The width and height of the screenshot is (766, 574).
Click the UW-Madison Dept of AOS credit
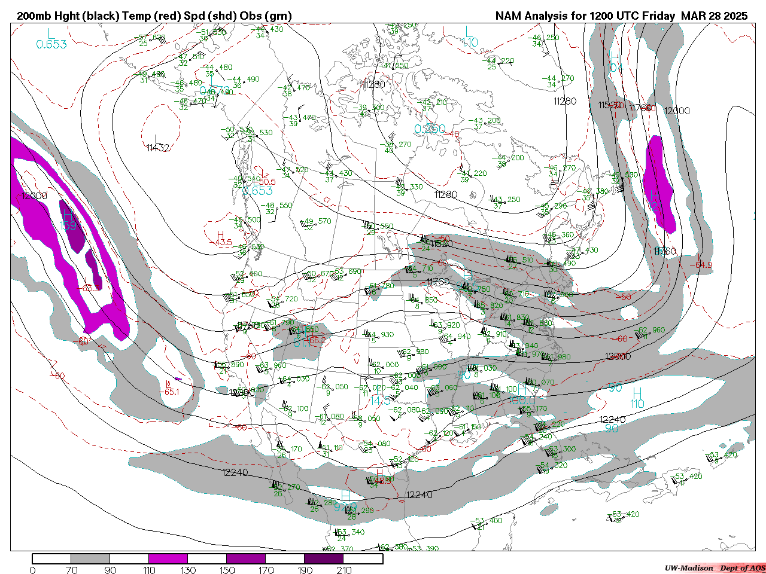[x=715, y=568]
